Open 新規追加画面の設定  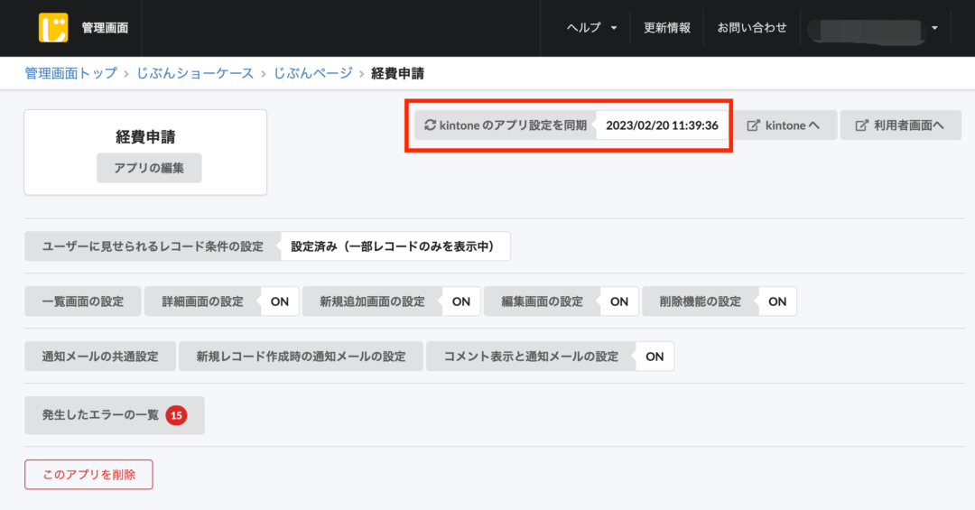pyautogui.click(x=373, y=301)
